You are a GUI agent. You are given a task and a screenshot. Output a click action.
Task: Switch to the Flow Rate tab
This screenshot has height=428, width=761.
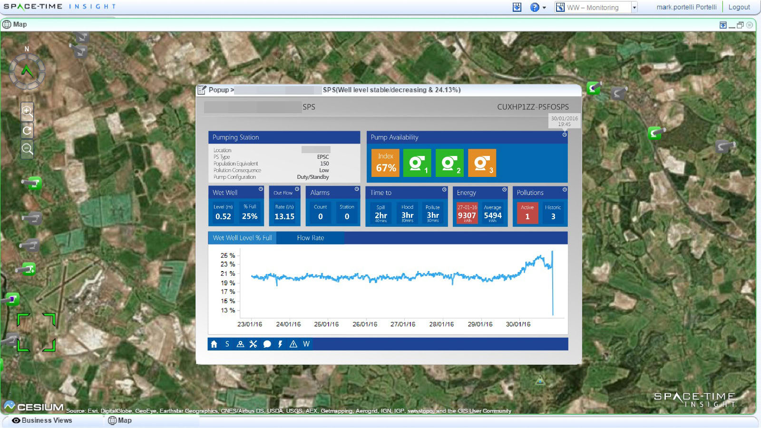tap(310, 238)
